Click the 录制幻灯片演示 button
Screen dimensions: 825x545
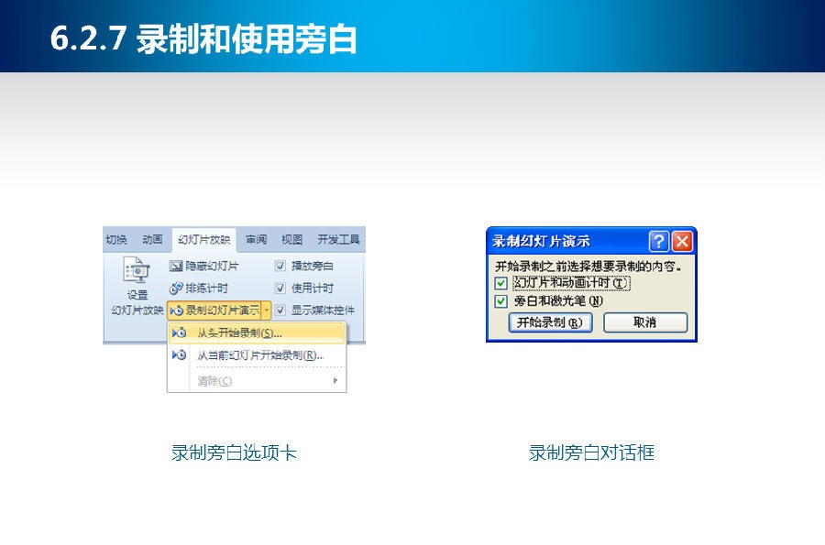[214, 311]
